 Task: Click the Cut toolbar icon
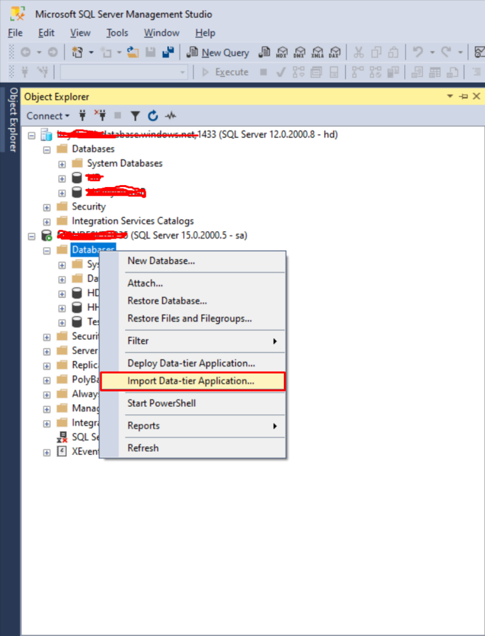pos(359,52)
